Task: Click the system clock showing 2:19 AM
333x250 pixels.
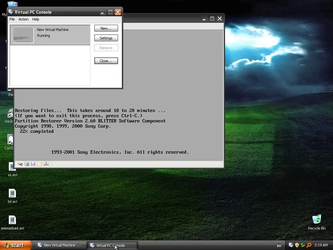Action: [321, 245]
